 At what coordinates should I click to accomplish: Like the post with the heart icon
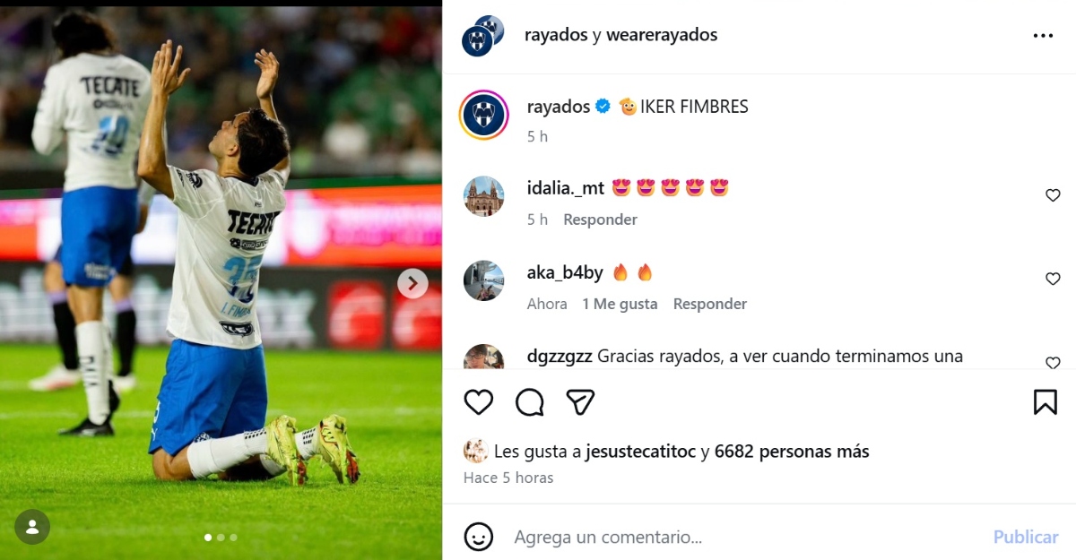tap(479, 402)
